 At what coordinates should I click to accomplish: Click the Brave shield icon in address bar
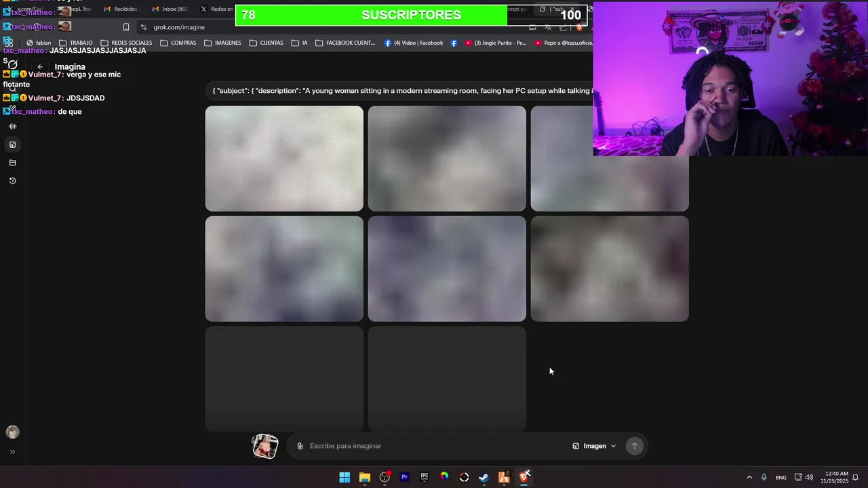(x=579, y=27)
